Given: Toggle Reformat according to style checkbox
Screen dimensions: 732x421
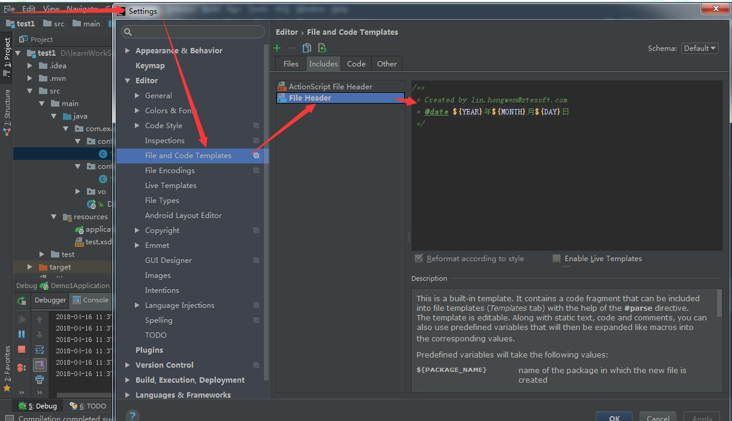Looking at the screenshot, I should pyautogui.click(x=419, y=259).
